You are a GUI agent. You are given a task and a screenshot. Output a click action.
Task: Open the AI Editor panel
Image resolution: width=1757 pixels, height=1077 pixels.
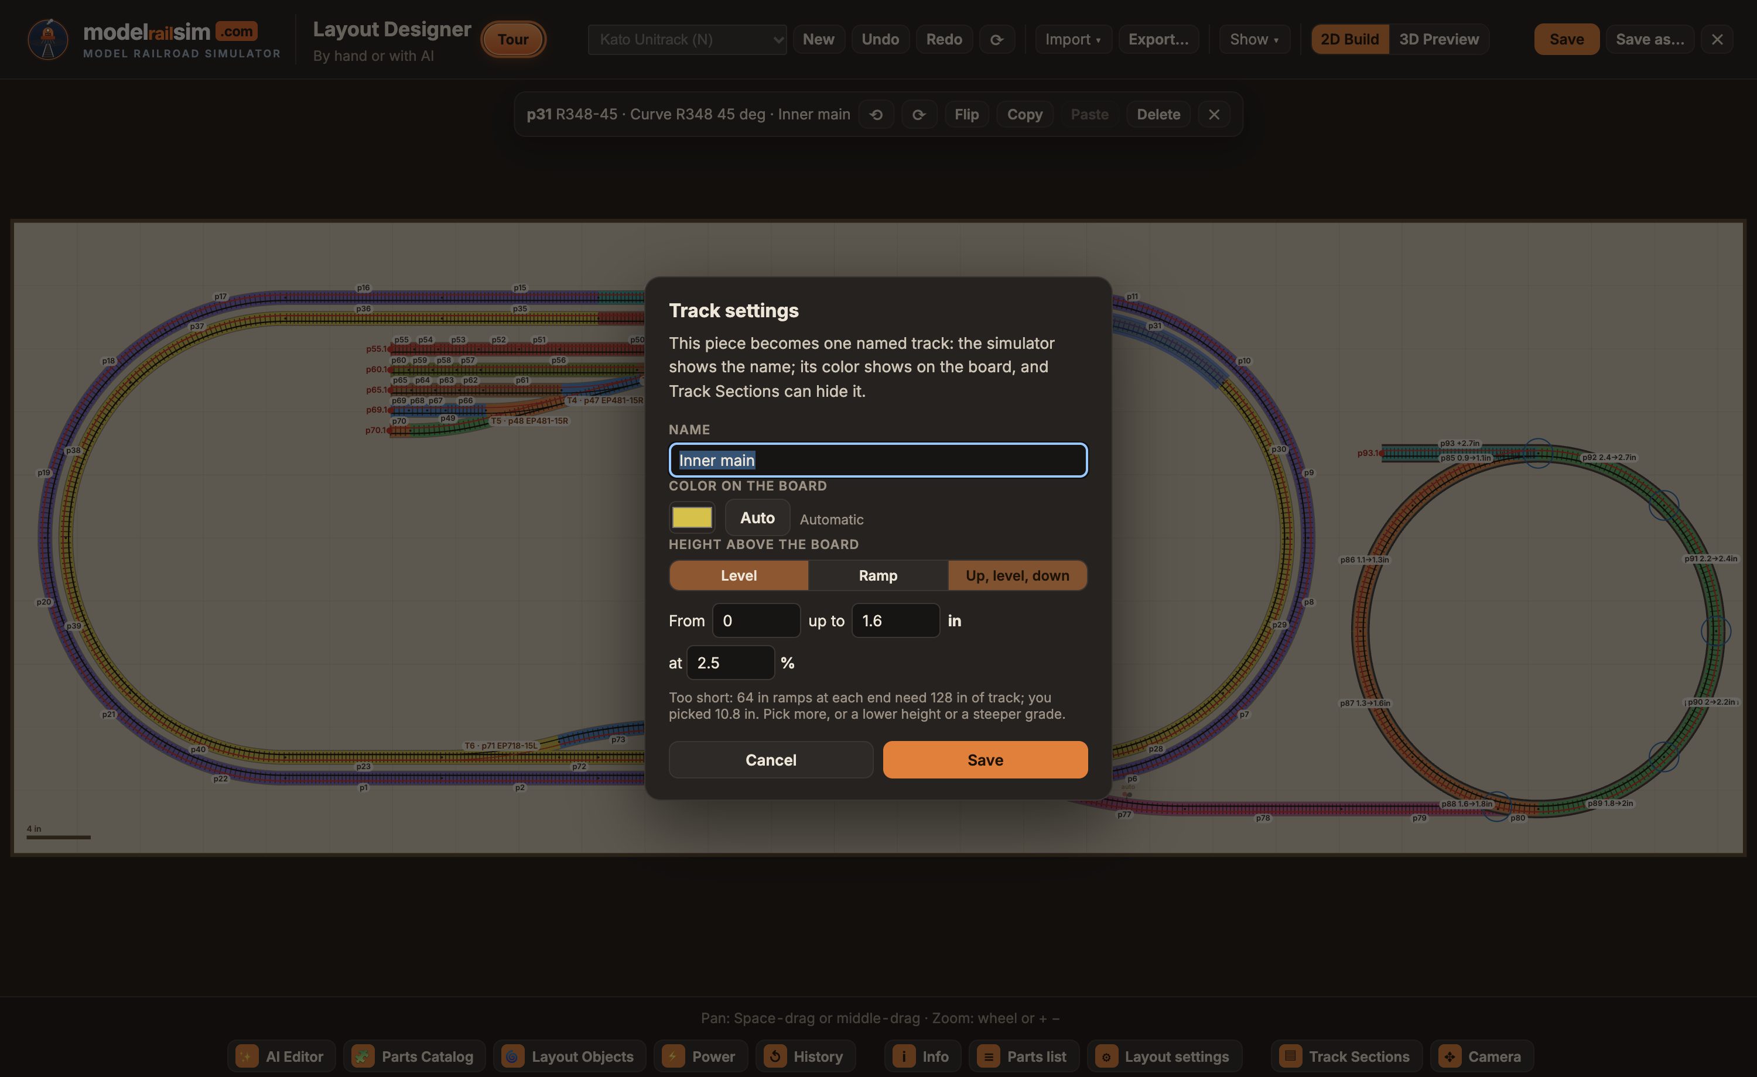click(x=281, y=1057)
